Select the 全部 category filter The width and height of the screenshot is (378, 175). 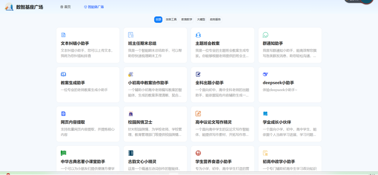[158, 20]
